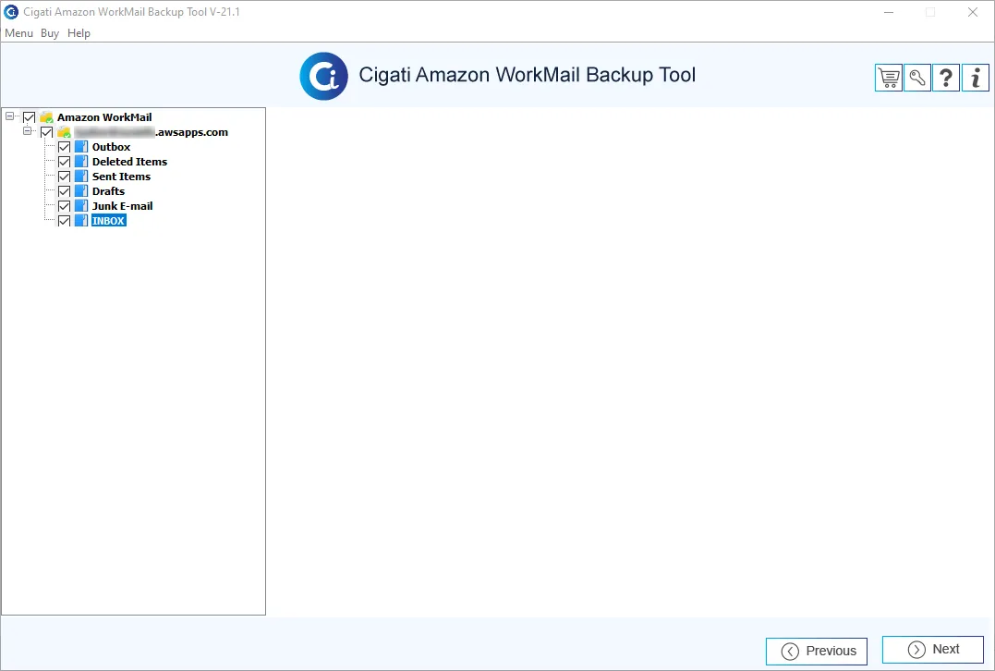Click the Previous button
Screen dimensions: 995x671
coord(817,651)
